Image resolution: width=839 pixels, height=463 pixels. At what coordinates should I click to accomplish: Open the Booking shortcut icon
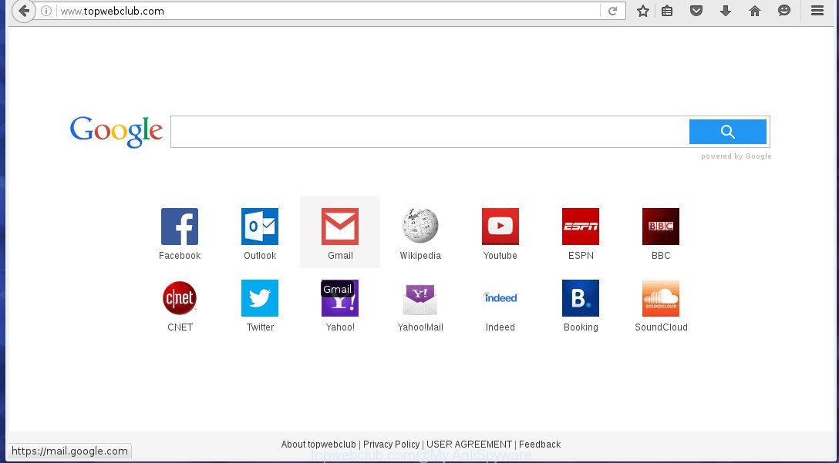[x=581, y=298]
